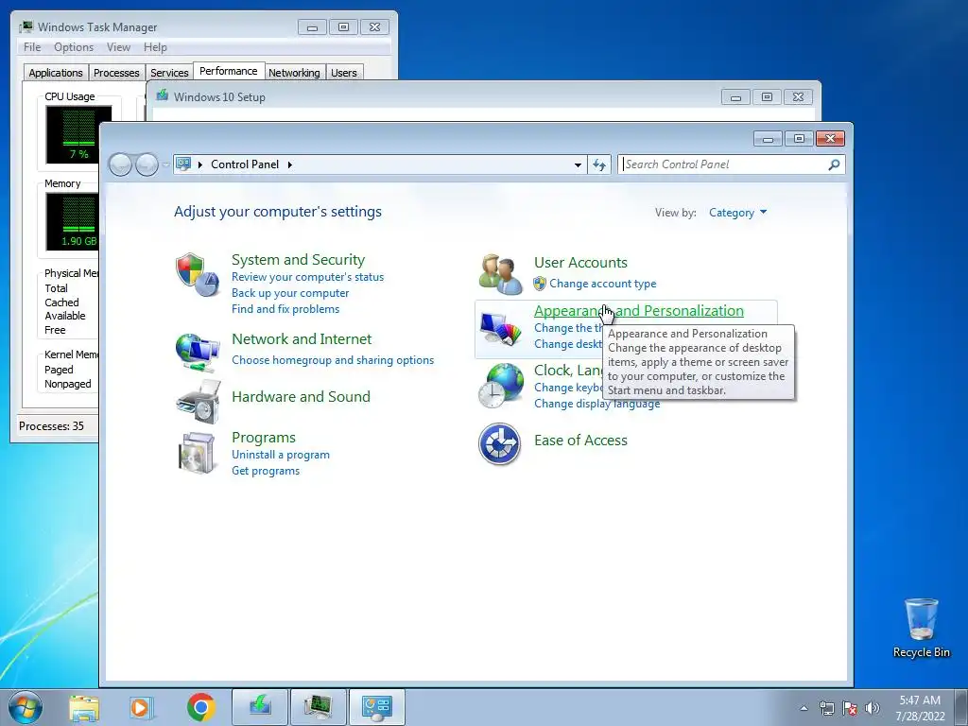
Task: Click Review your computer's status
Action: (x=307, y=277)
